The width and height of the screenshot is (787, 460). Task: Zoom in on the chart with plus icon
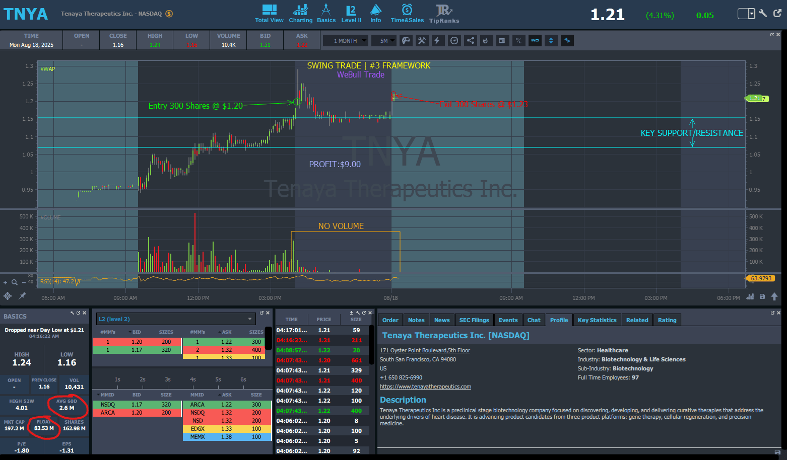click(x=6, y=282)
